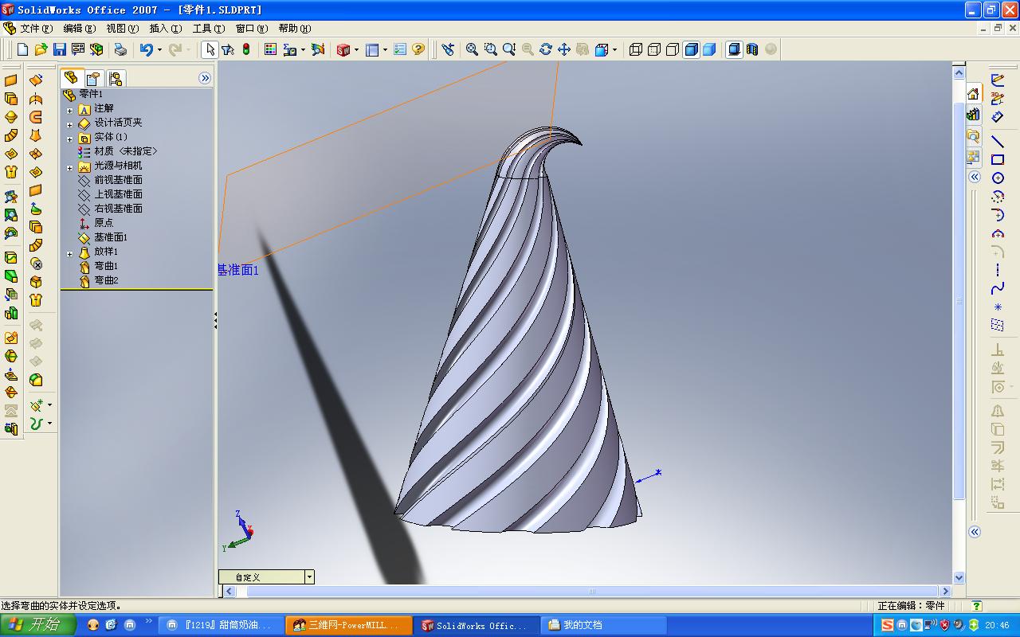The width and height of the screenshot is (1020, 637).
Task: Open the 编辑(E) menu
Action: click(79, 29)
